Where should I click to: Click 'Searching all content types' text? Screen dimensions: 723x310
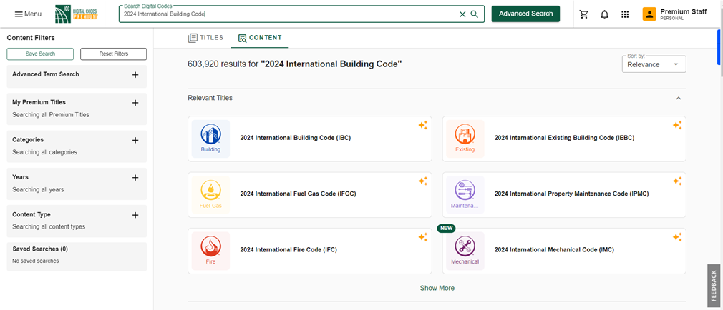[x=49, y=226]
